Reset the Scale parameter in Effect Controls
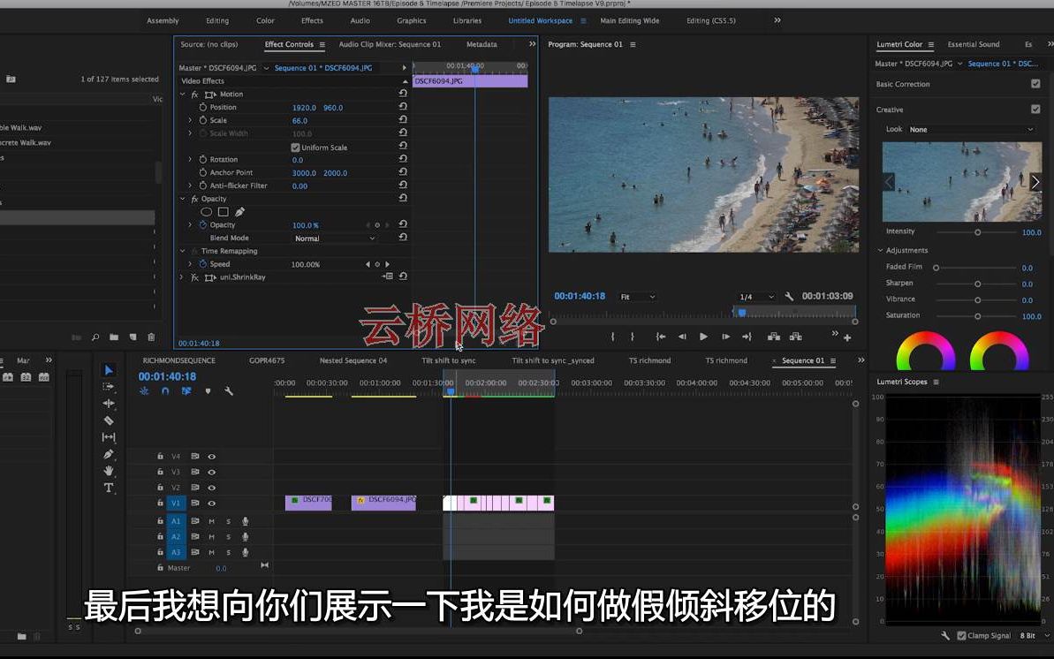This screenshot has width=1054, height=659. coord(403,120)
